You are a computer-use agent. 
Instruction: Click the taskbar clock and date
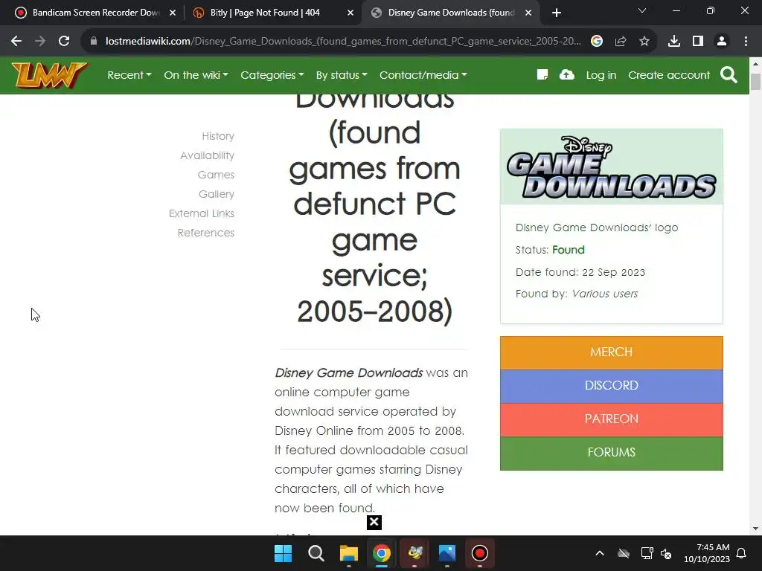[x=707, y=553]
